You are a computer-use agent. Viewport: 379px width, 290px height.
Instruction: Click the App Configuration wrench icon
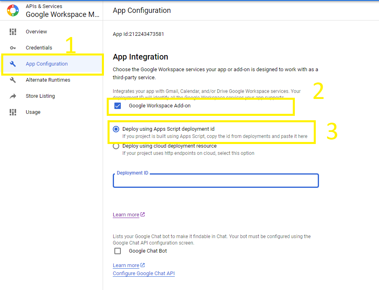[13, 64]
